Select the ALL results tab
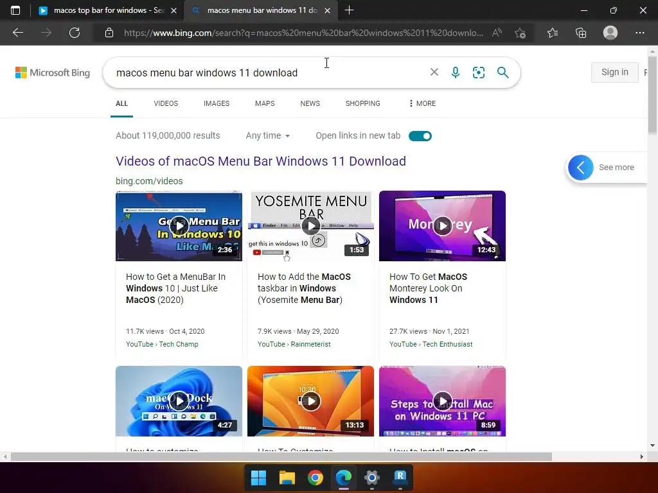 [121, 103]
